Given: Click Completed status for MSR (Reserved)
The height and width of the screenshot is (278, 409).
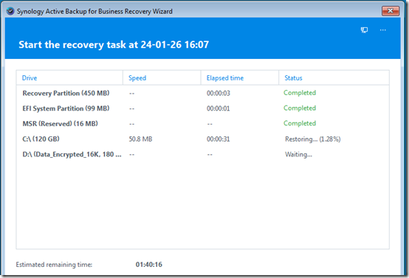Looking at the screenshot, I should 300,123.
